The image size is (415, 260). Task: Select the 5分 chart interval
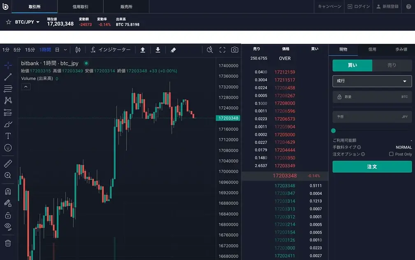(x=17, y=50)
